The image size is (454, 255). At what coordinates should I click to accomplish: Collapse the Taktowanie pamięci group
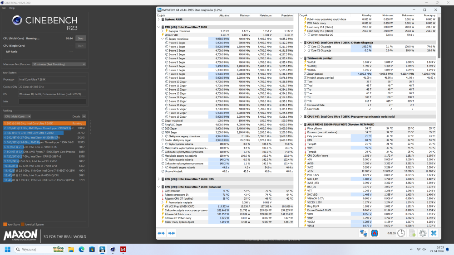[x=301, y=58]
